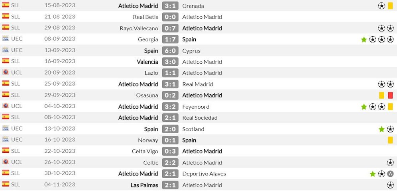Click the green star in the Georgia vs Spain row
Screen dimensions: 397x191
[x=364, y=40]
